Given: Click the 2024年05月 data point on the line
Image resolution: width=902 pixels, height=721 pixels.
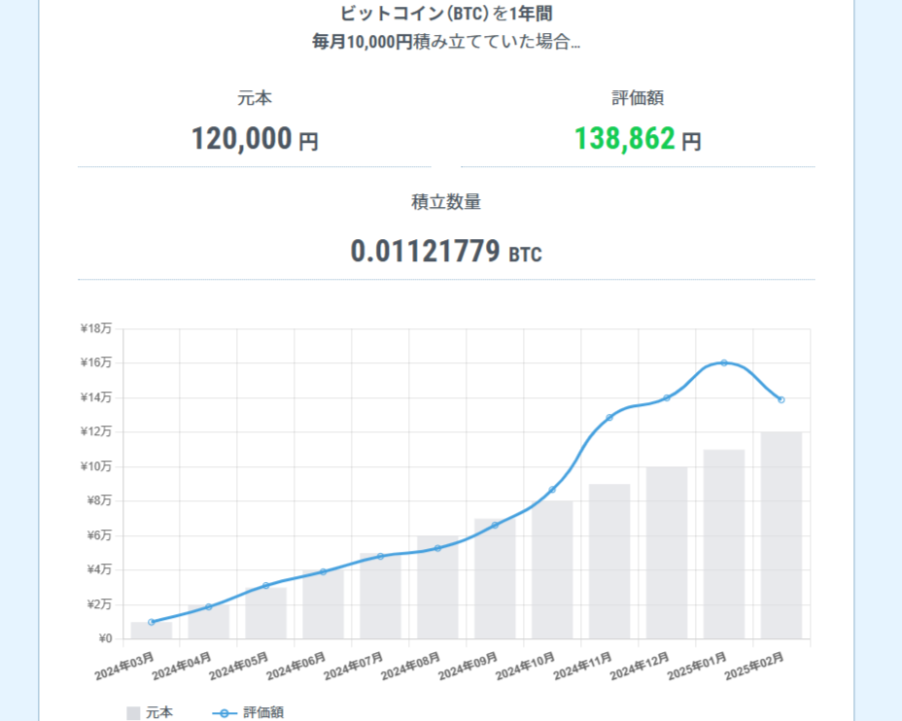Looking at the screenshot, I should tap(265, 586).
